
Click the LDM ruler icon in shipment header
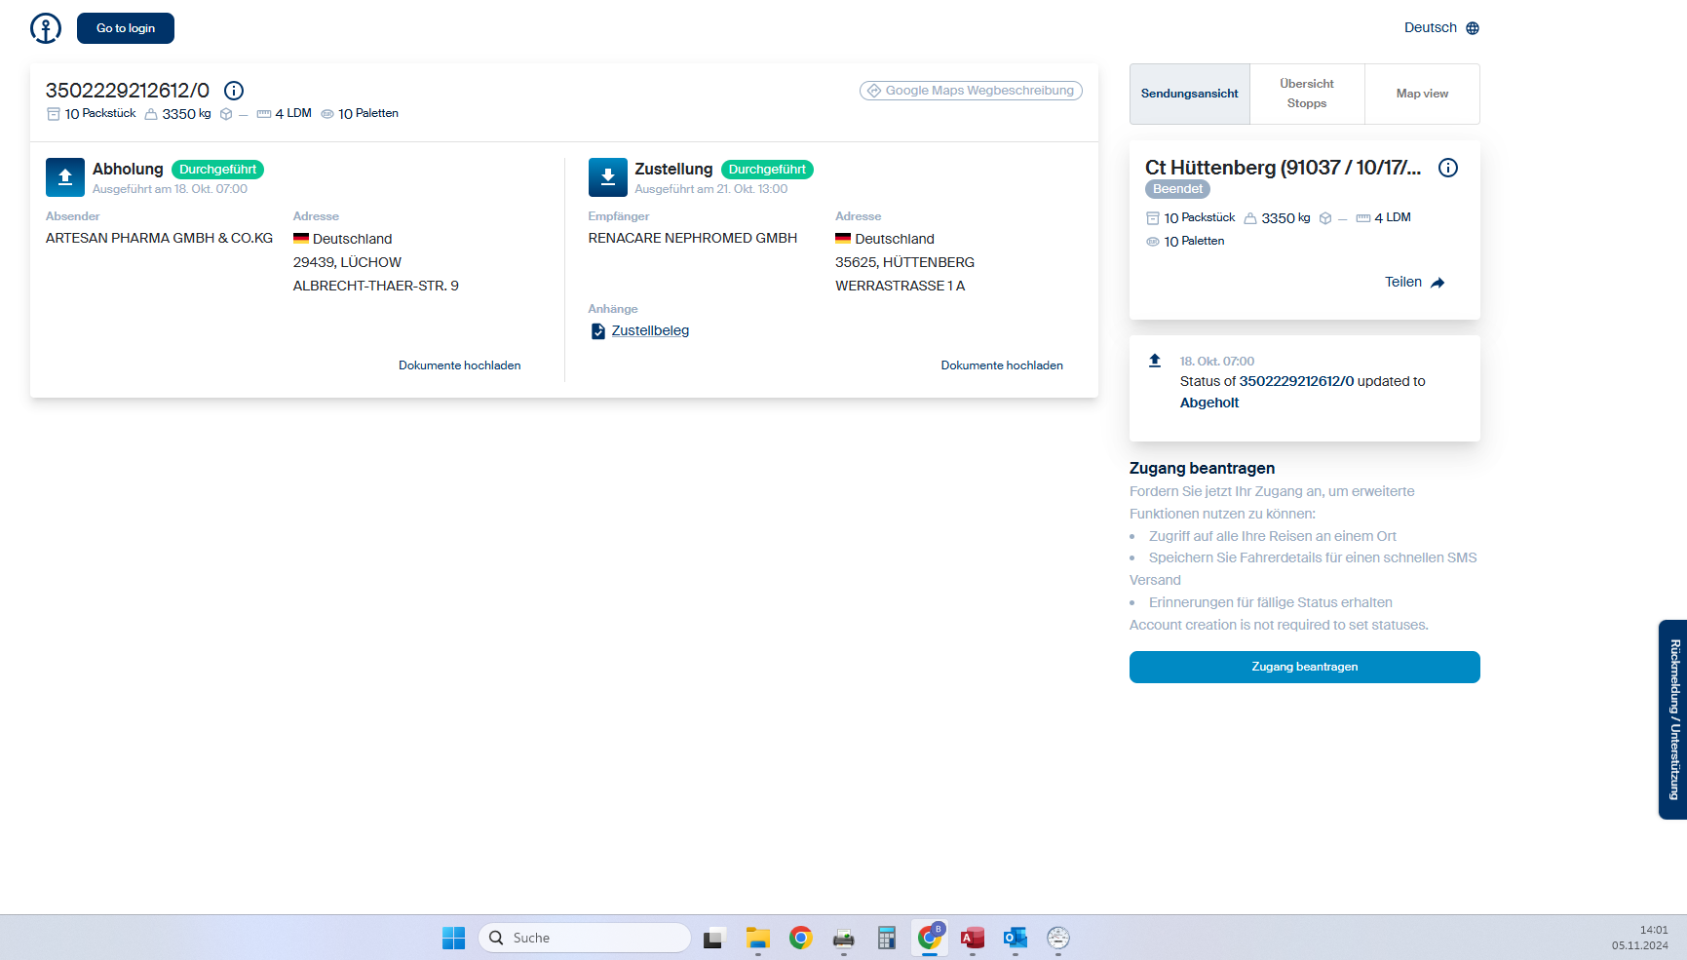[264, 114]
